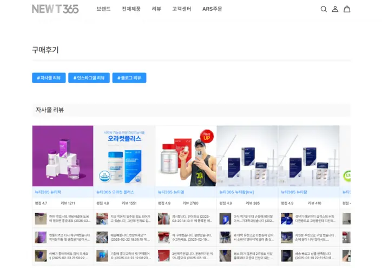Filter by #인스타그램 리뷰 button
This screenshot has width=382, height=270.
click(x=89, y=78)
